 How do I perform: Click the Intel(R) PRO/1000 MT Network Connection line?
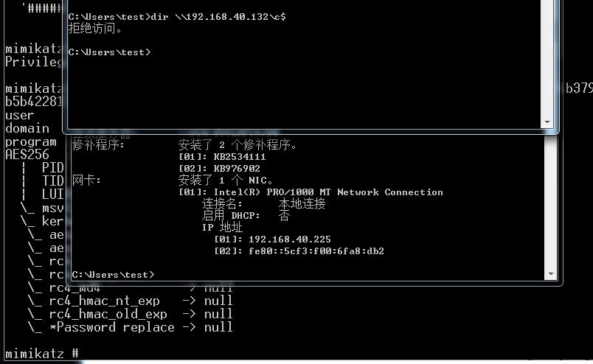(x=311, y=192)
